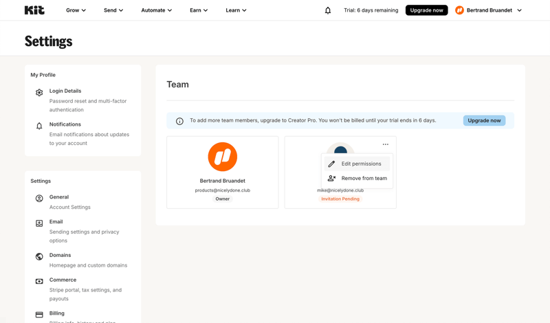The width and height of the screenshot is (550, 323).
Task: Click 'Stripe portal, tax settings, and payouts' text
Action: coord(85,294)
